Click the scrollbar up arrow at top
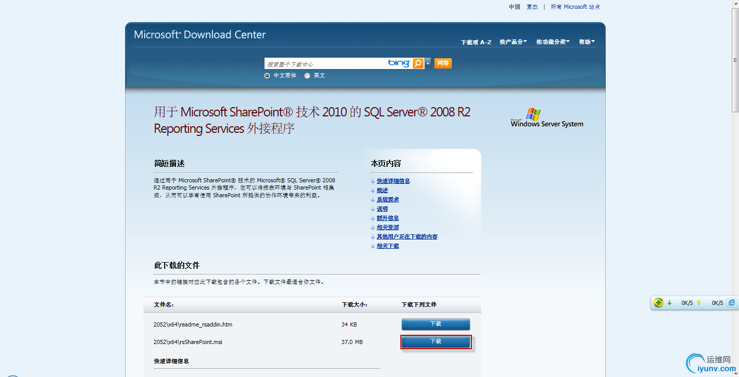This screenshot has width=739, height=377. 735,4
